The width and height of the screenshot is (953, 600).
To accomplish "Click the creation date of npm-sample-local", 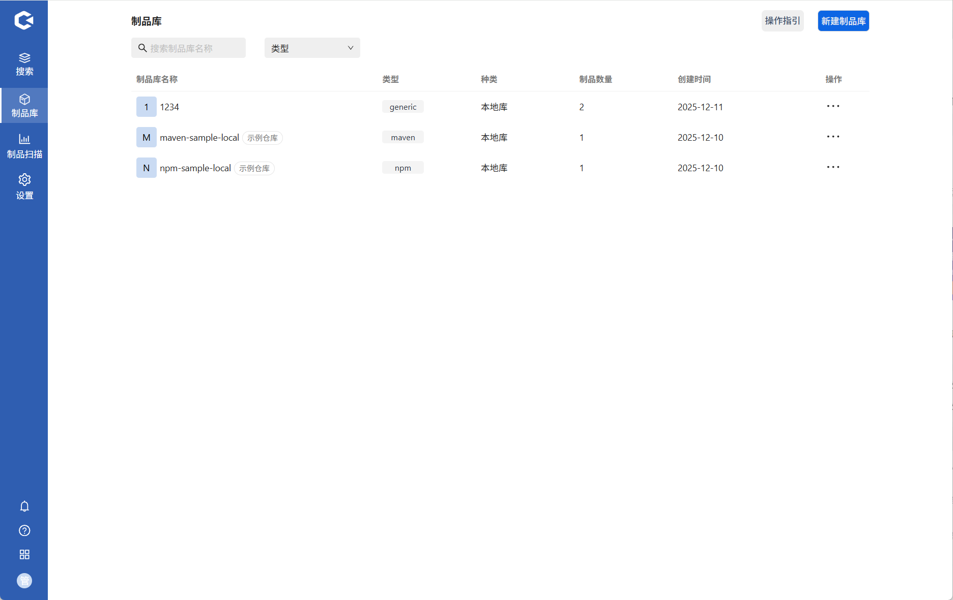I will click(x=700, y=168).
